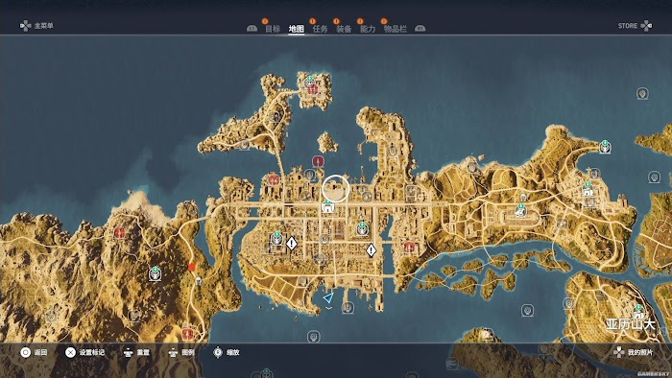Select the 地图 (Map) tab
Screen dimensions: 672x378
pos(296,29)
